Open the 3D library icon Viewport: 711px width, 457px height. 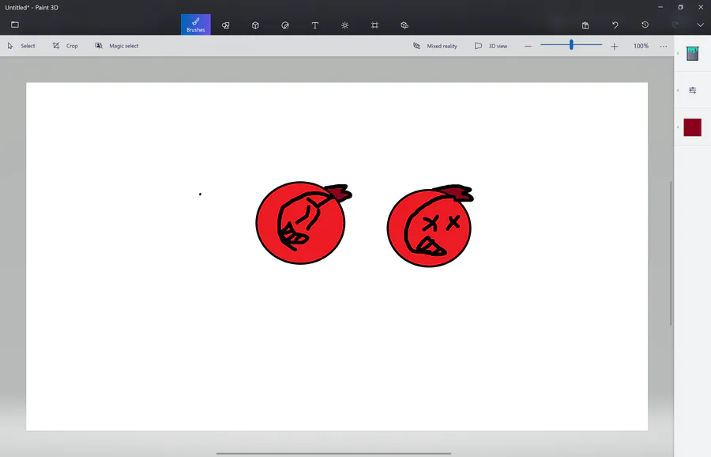[404, 25]
